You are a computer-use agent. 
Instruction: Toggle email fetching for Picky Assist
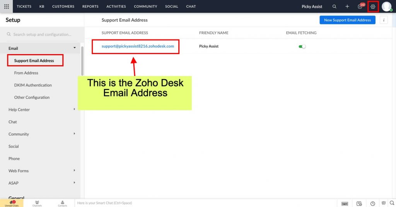pos(302,46)
